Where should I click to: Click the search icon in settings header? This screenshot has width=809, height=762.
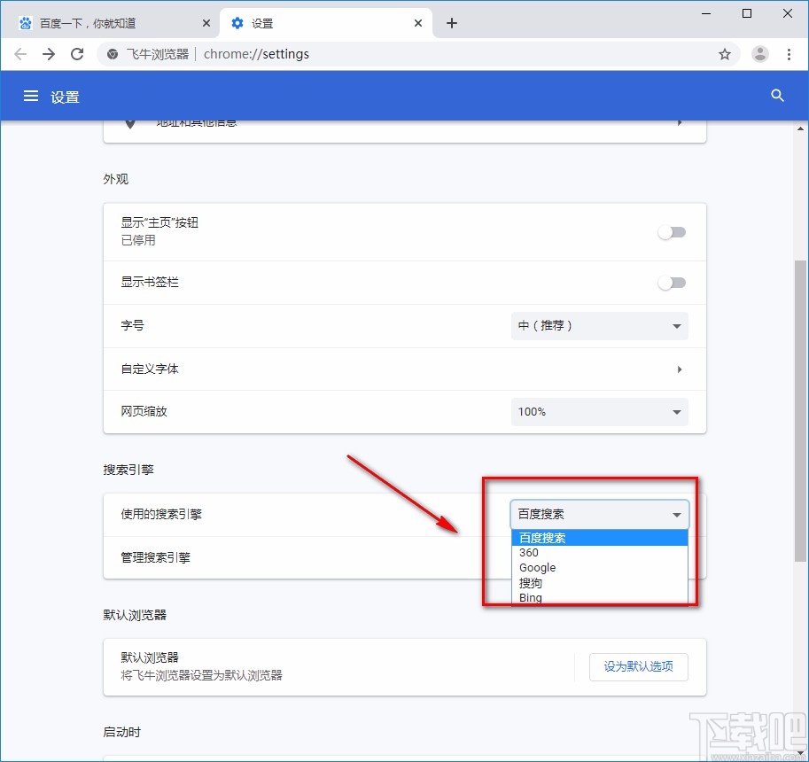point(777,96)
